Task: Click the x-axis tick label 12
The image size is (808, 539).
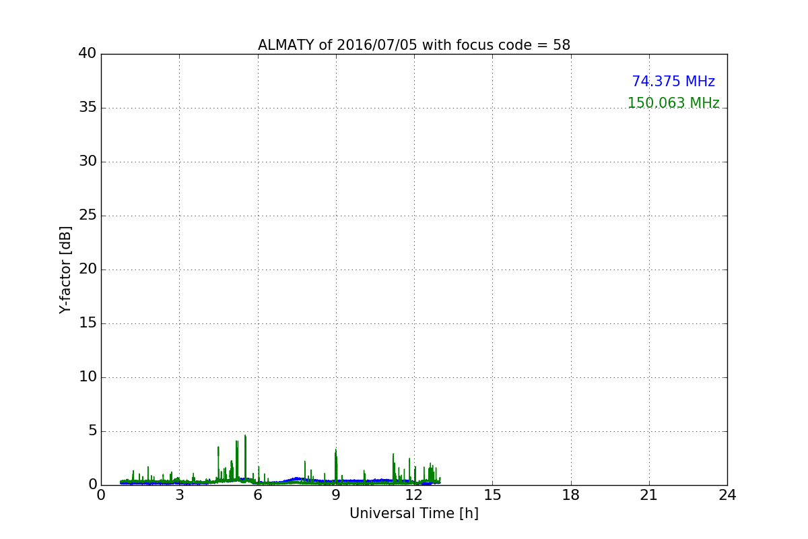Action: tap(414, 495)
